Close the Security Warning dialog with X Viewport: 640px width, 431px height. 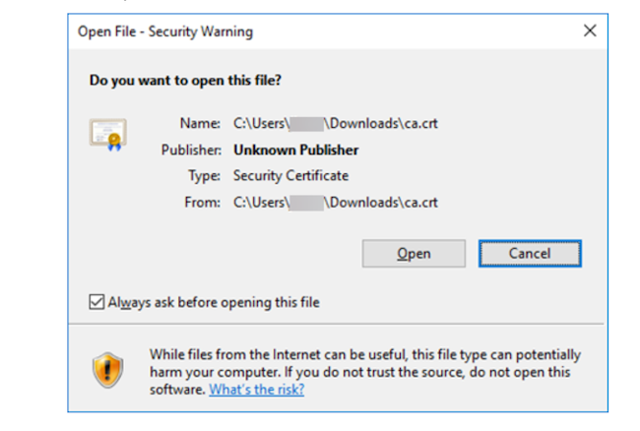[590, 31]
